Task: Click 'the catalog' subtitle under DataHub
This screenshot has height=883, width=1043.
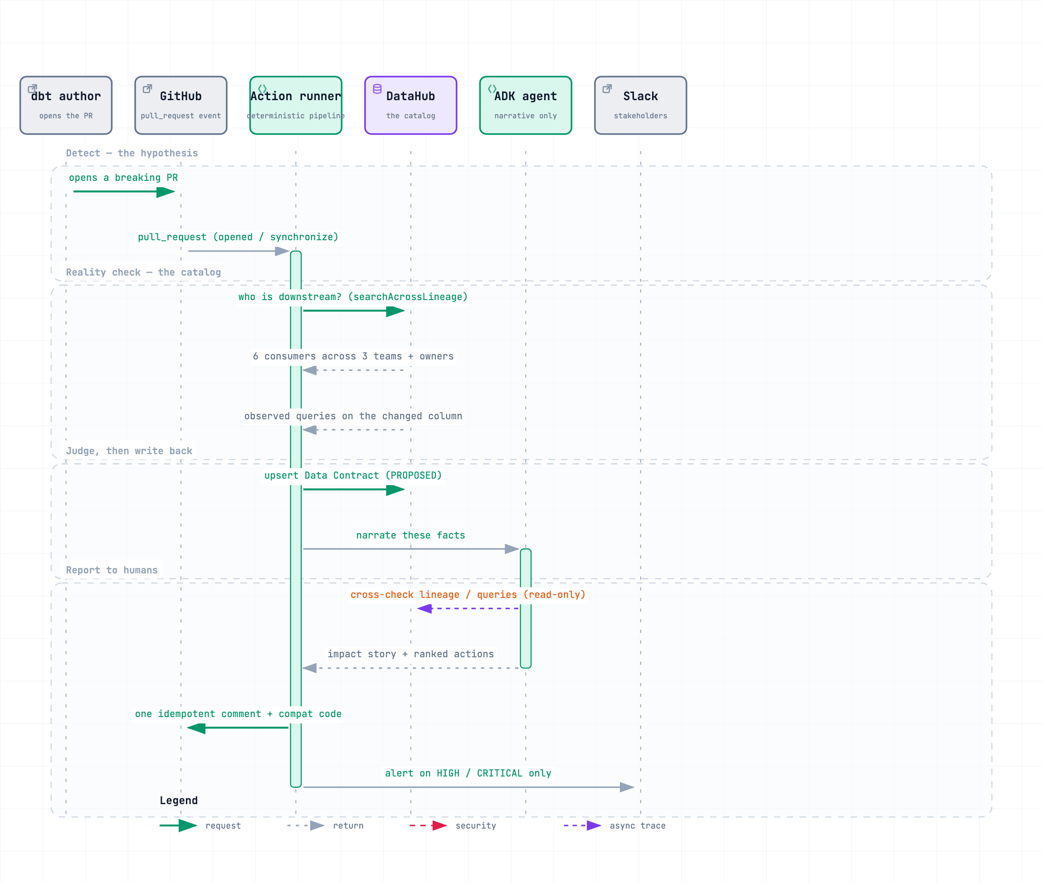Action: click(x=410, y=116)
